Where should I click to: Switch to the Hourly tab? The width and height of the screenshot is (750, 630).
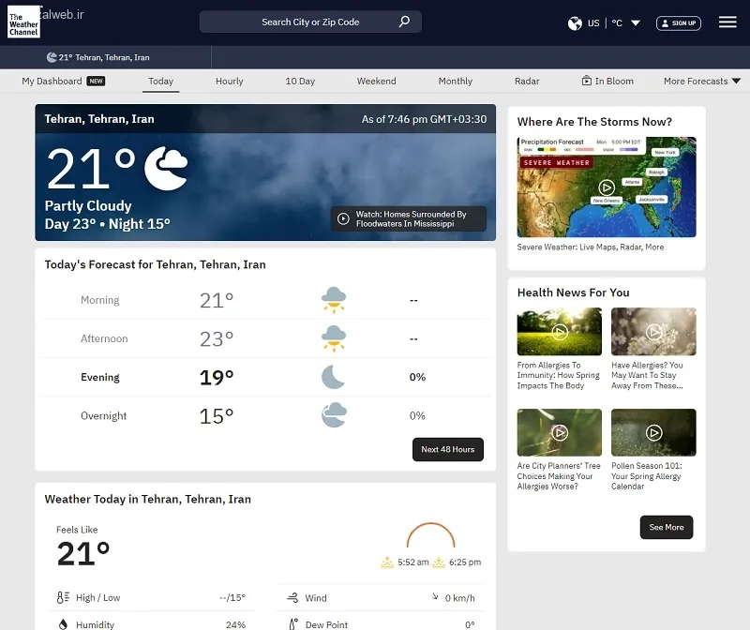pos(230,81)
